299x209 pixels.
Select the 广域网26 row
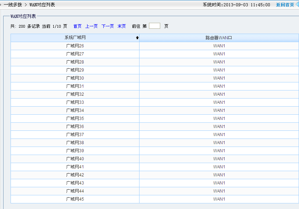tap(75, 46)
